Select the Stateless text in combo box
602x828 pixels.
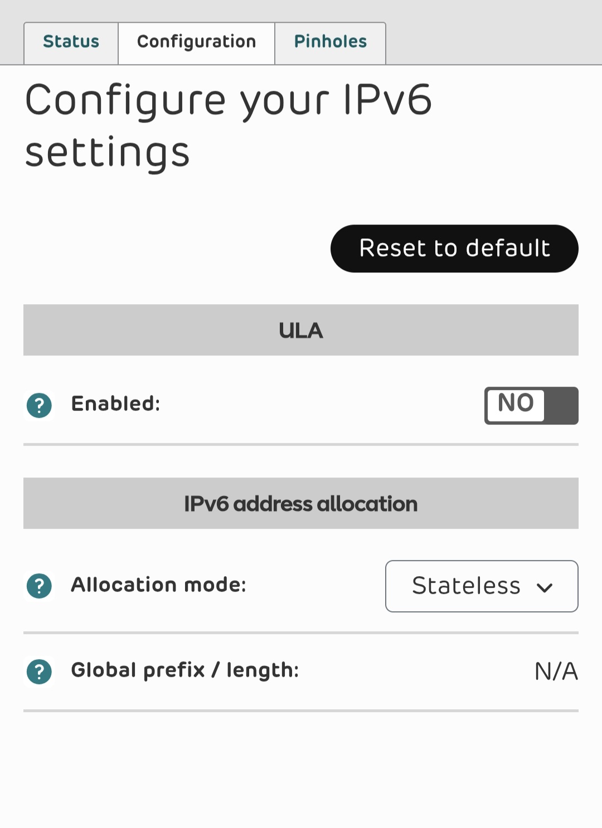point(466,586)
